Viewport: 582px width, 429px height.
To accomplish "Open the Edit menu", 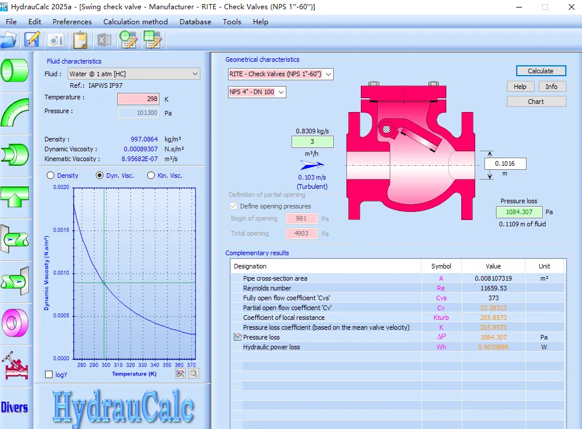I will click(35, 21).
